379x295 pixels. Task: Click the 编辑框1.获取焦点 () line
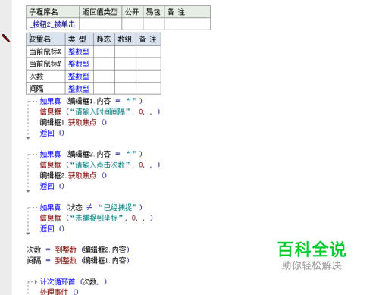[74, 122]
